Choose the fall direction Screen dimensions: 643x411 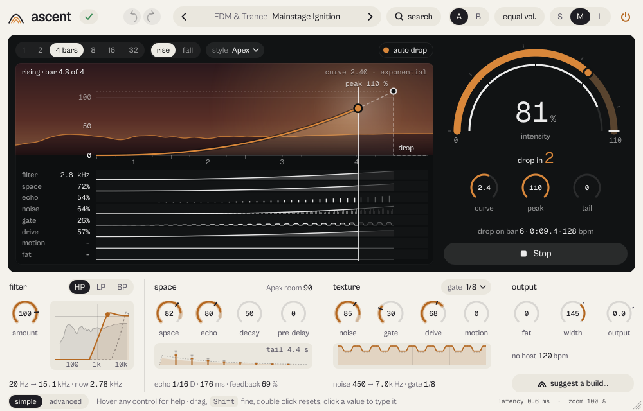click(x=187, y=50)
